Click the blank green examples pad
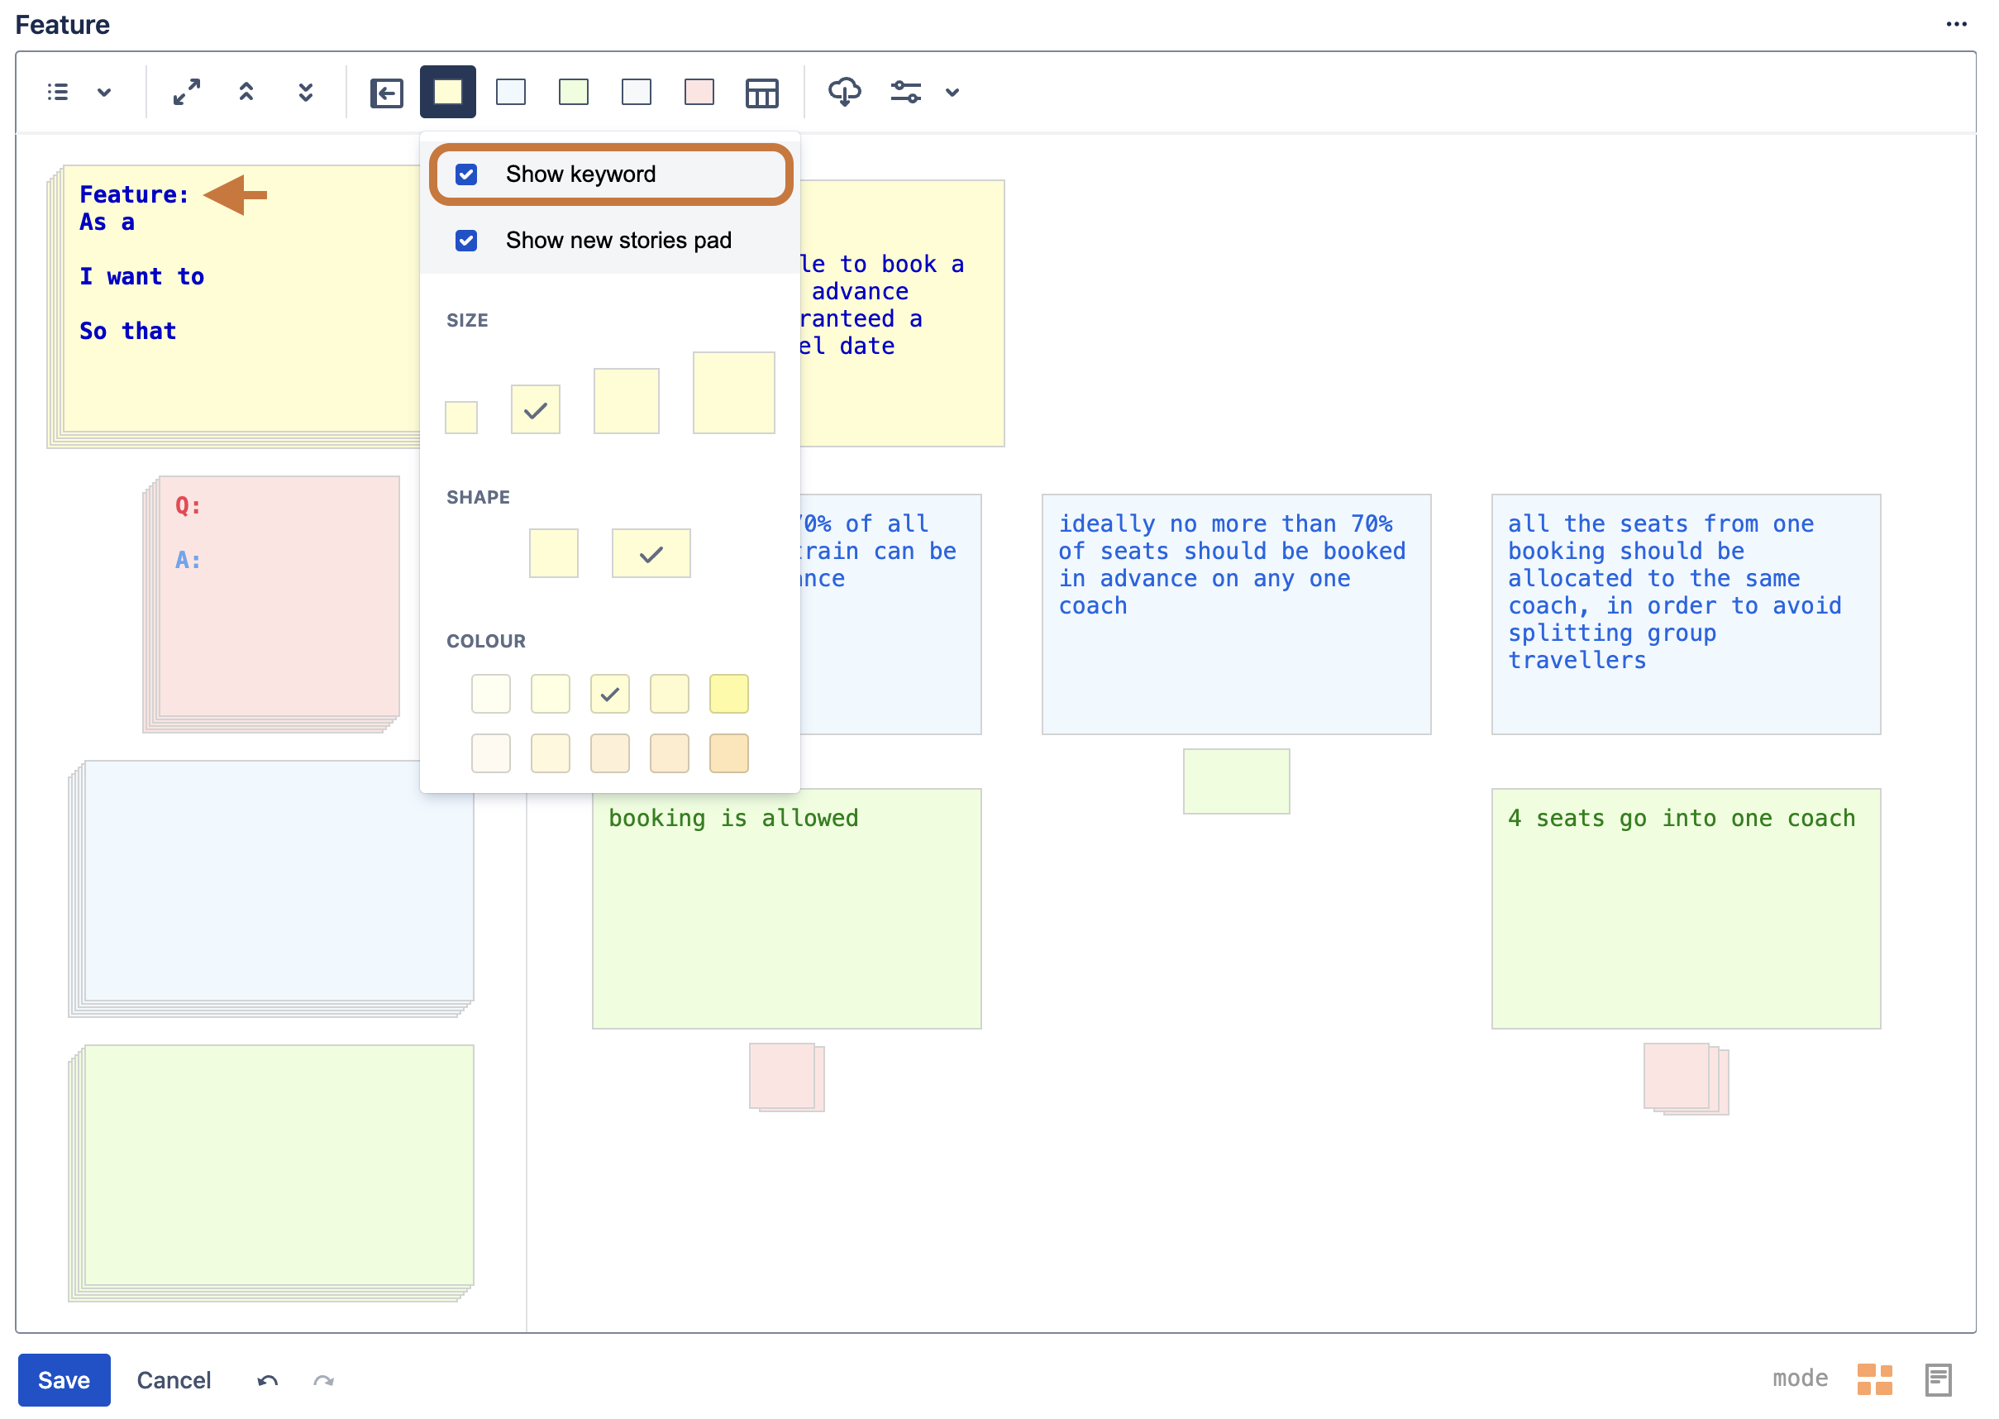 (272, 1173)
